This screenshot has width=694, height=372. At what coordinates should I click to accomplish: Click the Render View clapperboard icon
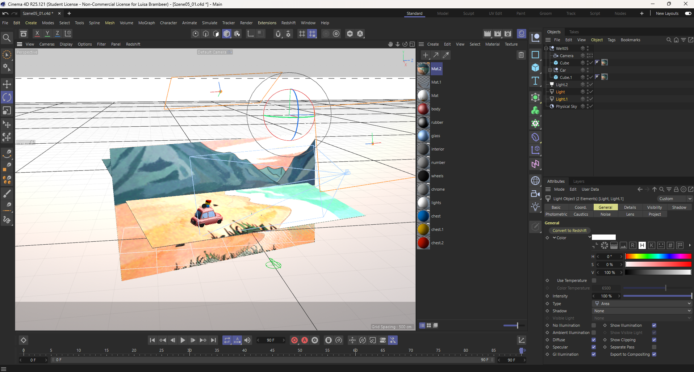[488, 34]
